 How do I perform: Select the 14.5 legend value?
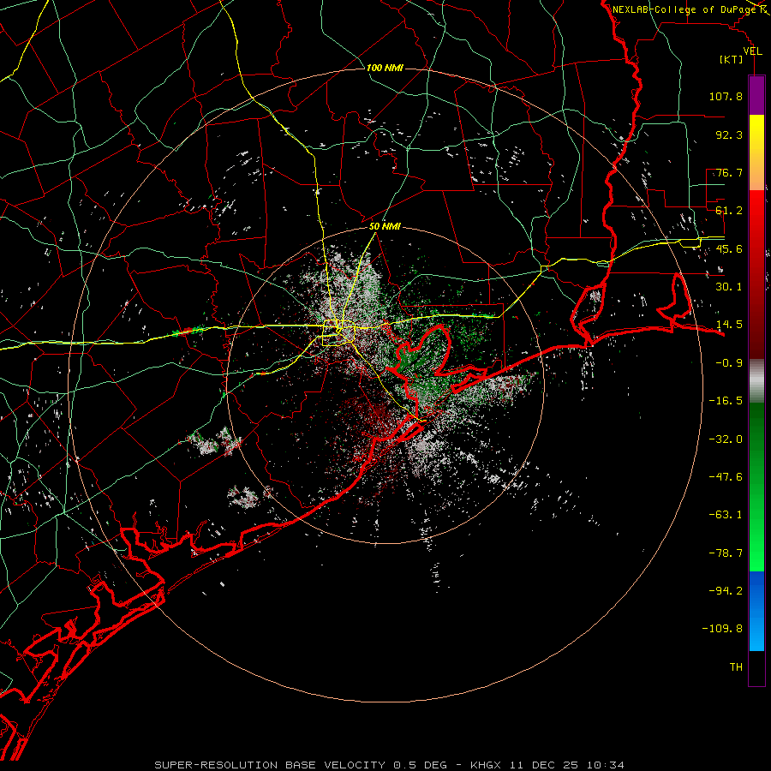[729, 325]
